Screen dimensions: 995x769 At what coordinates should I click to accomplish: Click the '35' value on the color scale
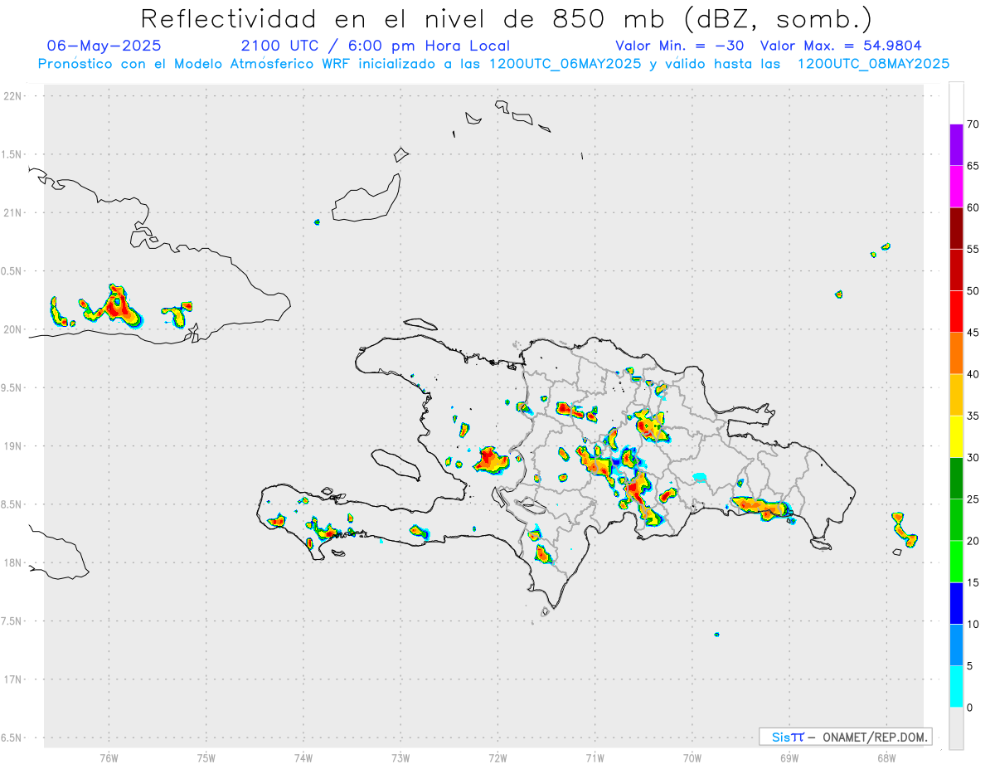[x=973, y=416]
